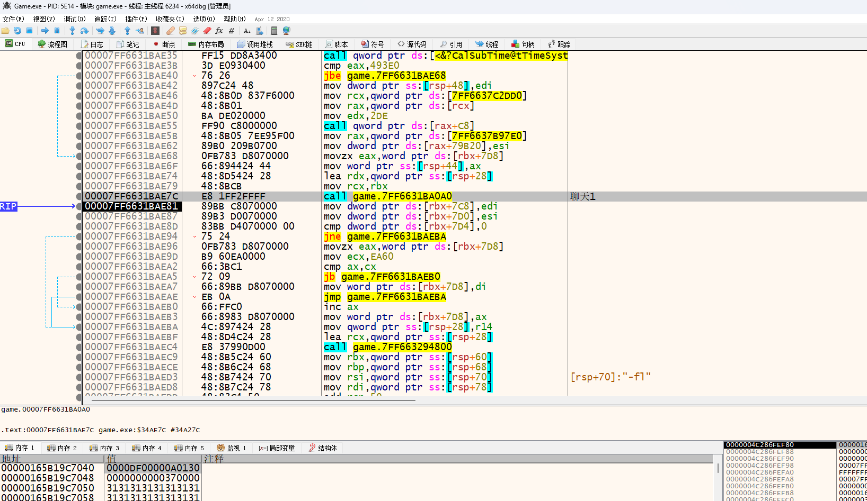Open the calculator icon

tap(274, 31)
